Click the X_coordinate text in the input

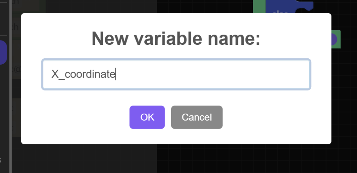[83, 74]
